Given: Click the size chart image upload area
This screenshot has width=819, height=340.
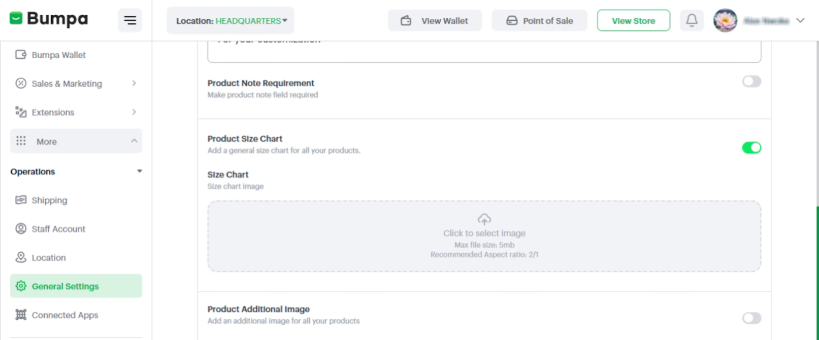Looking at the screenshot, I should pyautogui.click(x=484, y=236).
